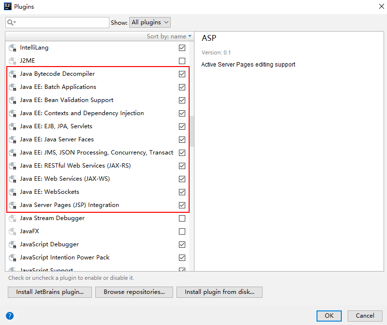Click the IntelliJ logo in title bar
The width and height of the screenshot is (387, 325).
8,6
